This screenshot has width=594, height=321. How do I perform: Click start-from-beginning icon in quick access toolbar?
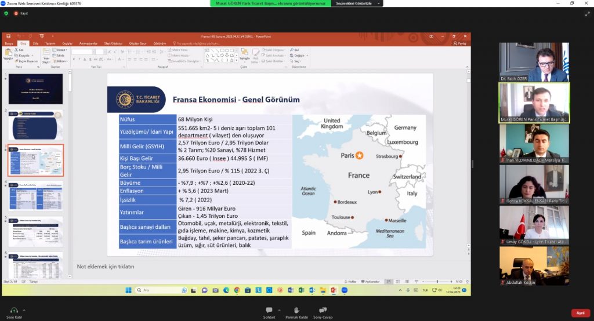point(41,37)
